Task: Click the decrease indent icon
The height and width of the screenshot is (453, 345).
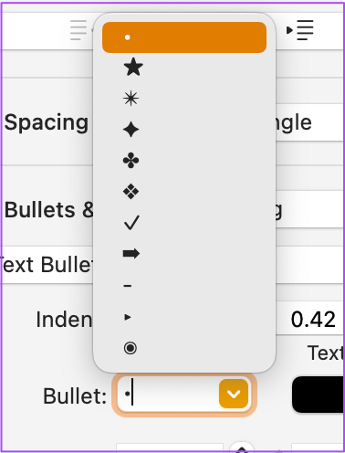Action: tap(81, 30)
